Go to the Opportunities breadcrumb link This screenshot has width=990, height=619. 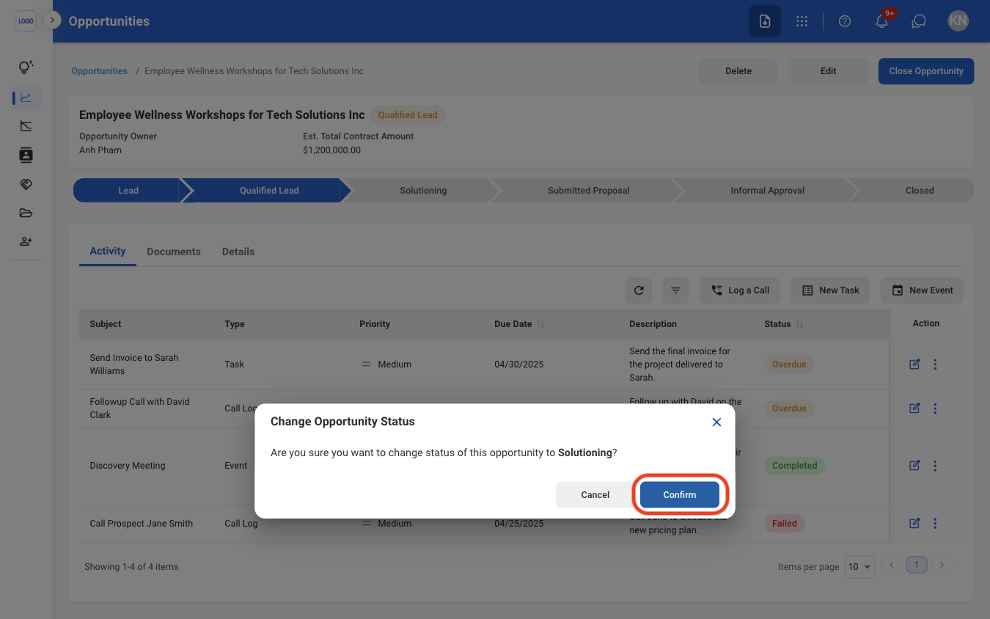[99, 71]
